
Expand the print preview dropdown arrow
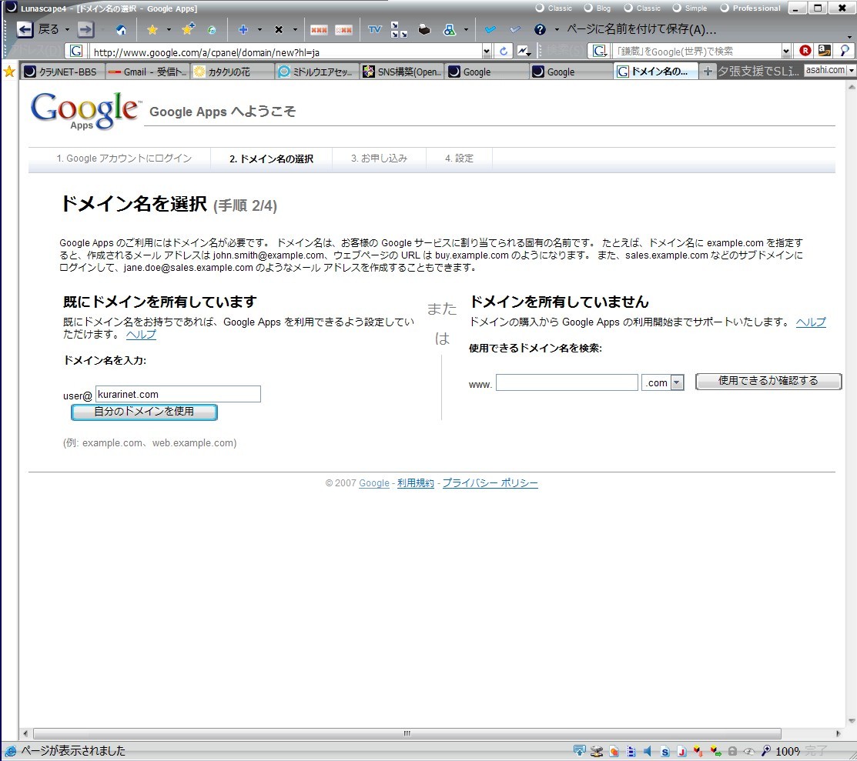click(x=466, y=30)
